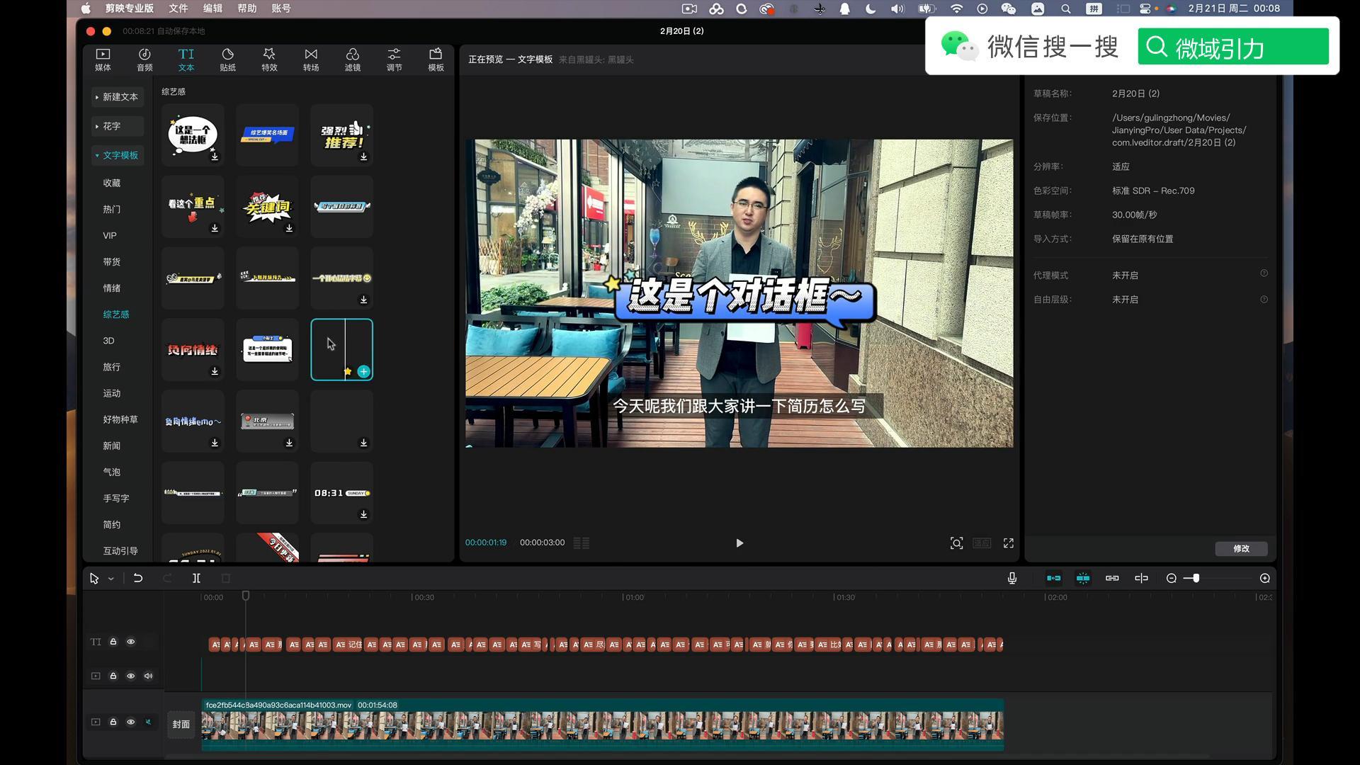Screen dimensions: 1360x765
Task: Open the 模板 templates panel
Action: pos(436,59)
